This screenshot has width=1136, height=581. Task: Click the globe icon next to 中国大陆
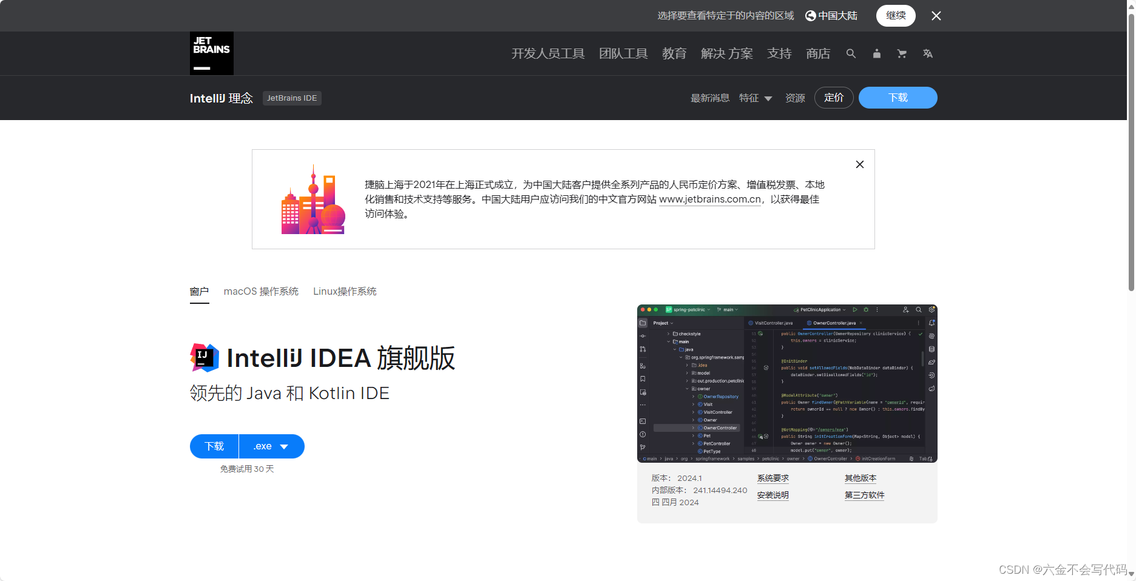[x=810, y=16]
